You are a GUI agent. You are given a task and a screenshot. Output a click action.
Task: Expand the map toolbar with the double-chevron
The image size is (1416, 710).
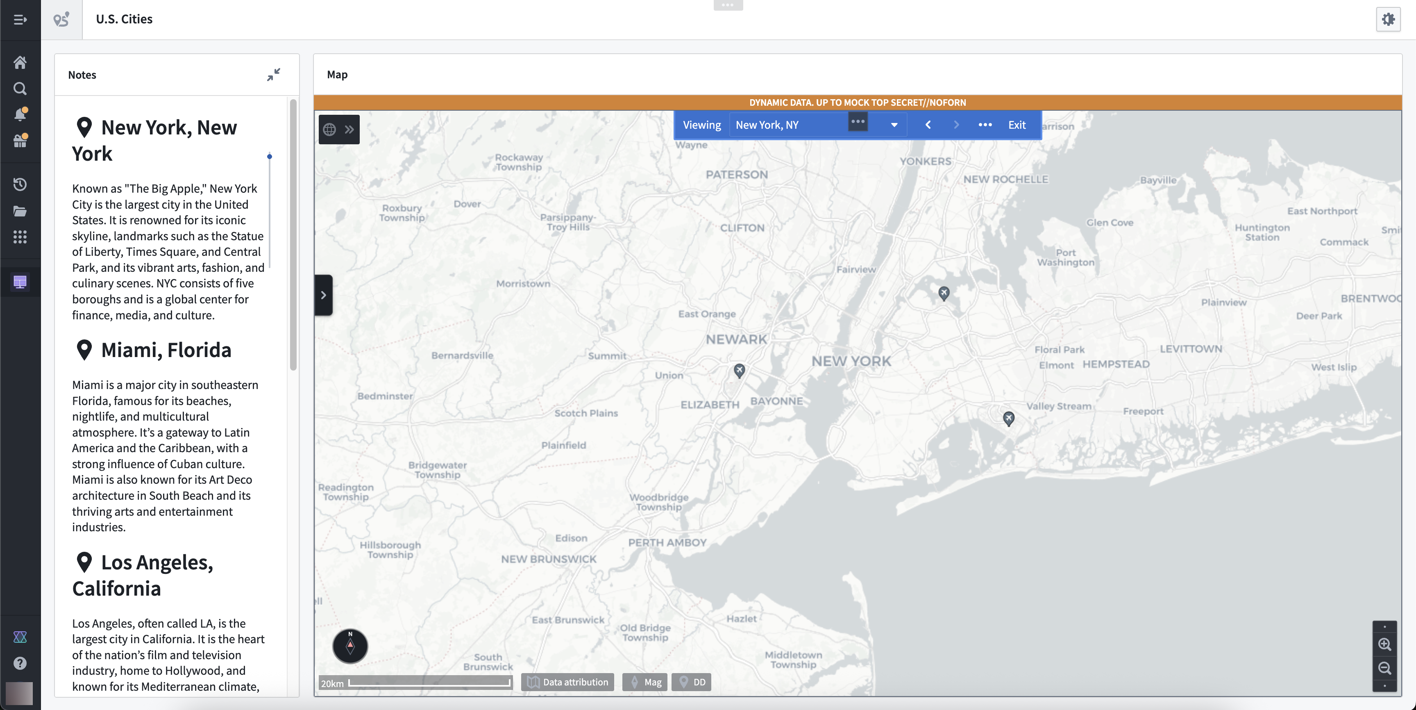pos(349,129)
